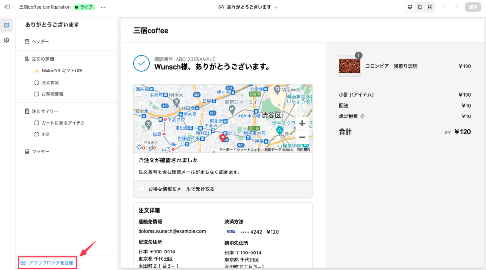
Task: Select the カートにあるアイテム block
Action: (63, 123)
